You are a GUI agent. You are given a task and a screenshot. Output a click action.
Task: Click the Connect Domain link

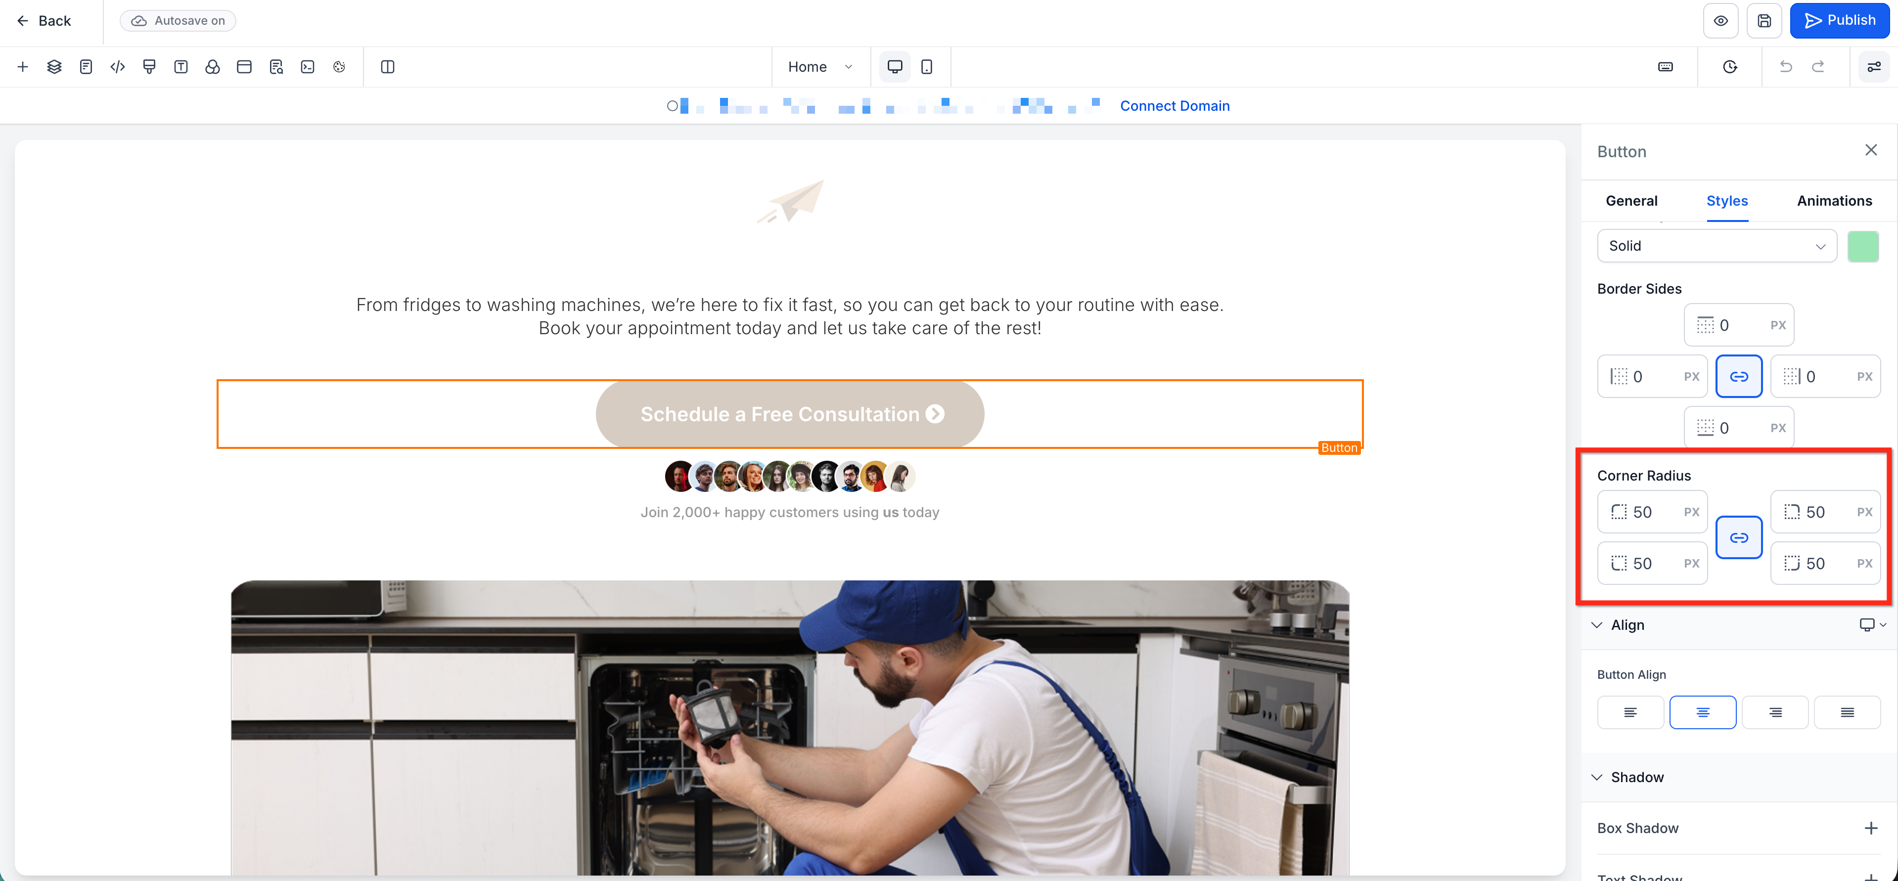[1175, 106]
